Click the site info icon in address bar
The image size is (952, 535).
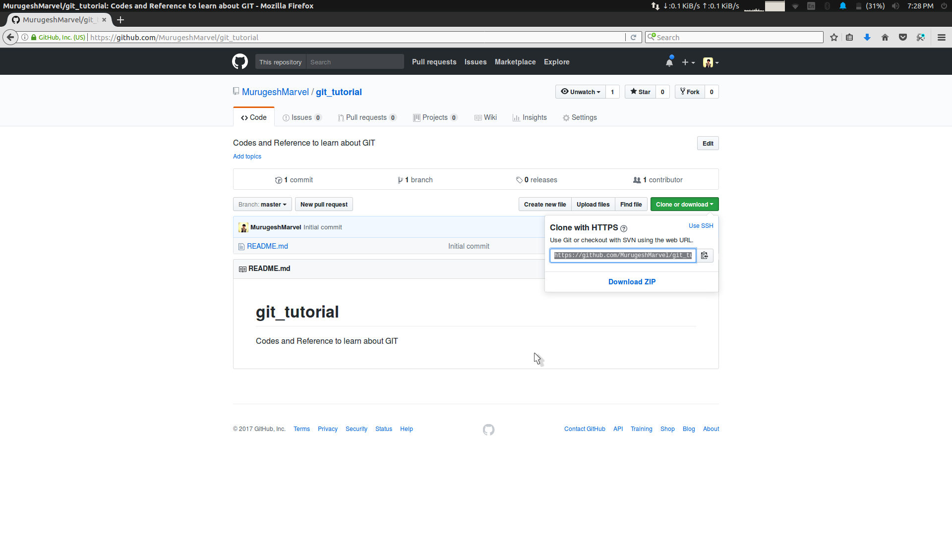pyautogui.click(x=25, y=37)
